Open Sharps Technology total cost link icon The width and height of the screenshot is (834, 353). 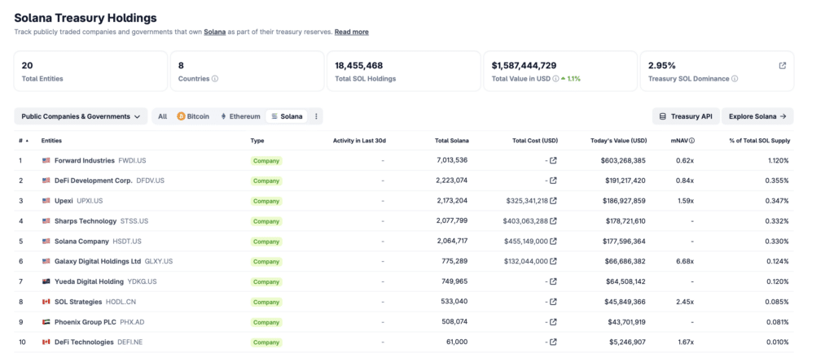coord(553,220)
